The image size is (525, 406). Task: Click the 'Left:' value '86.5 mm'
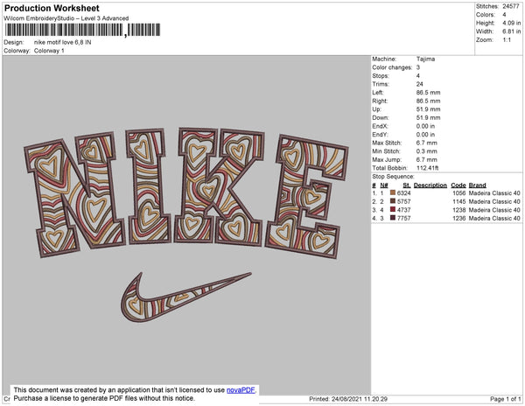pos(428,93)
